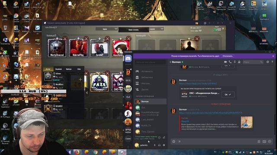Viewport: 277px width, 155px height.
Task: Open Google Chrome desktop shortcut
Action: (16, 18)
